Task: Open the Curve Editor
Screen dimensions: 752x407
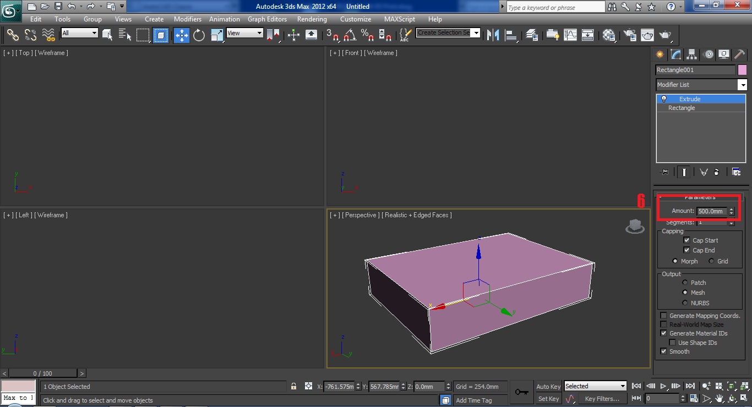Action: [571, 35]
